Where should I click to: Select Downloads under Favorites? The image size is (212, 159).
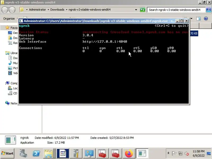(x=13, y=38)
